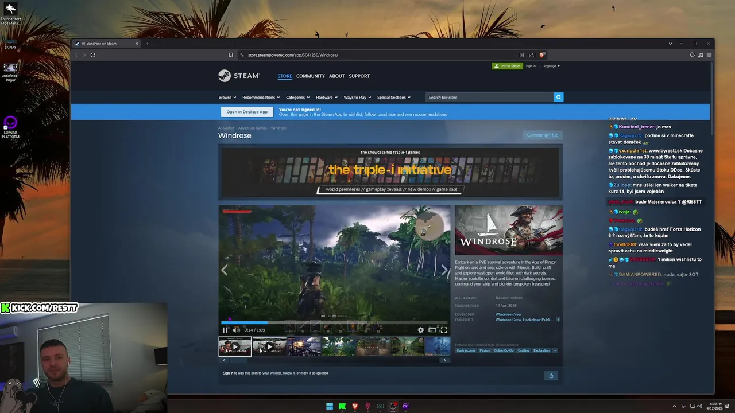Click the browser address bar URL
The height and width of the screenshot is (413, 735).
293,55
